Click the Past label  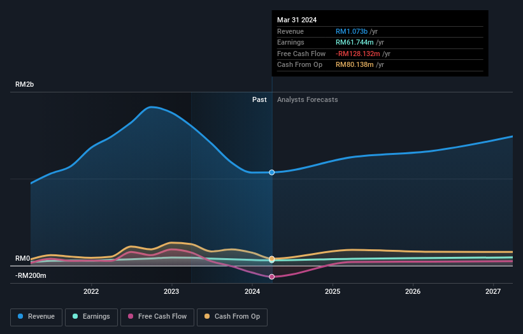(x=259, y=100)
